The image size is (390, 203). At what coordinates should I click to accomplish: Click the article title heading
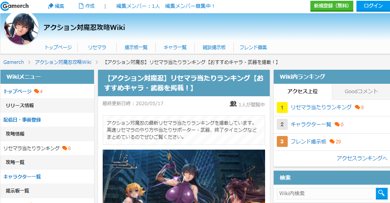[184, 83]
